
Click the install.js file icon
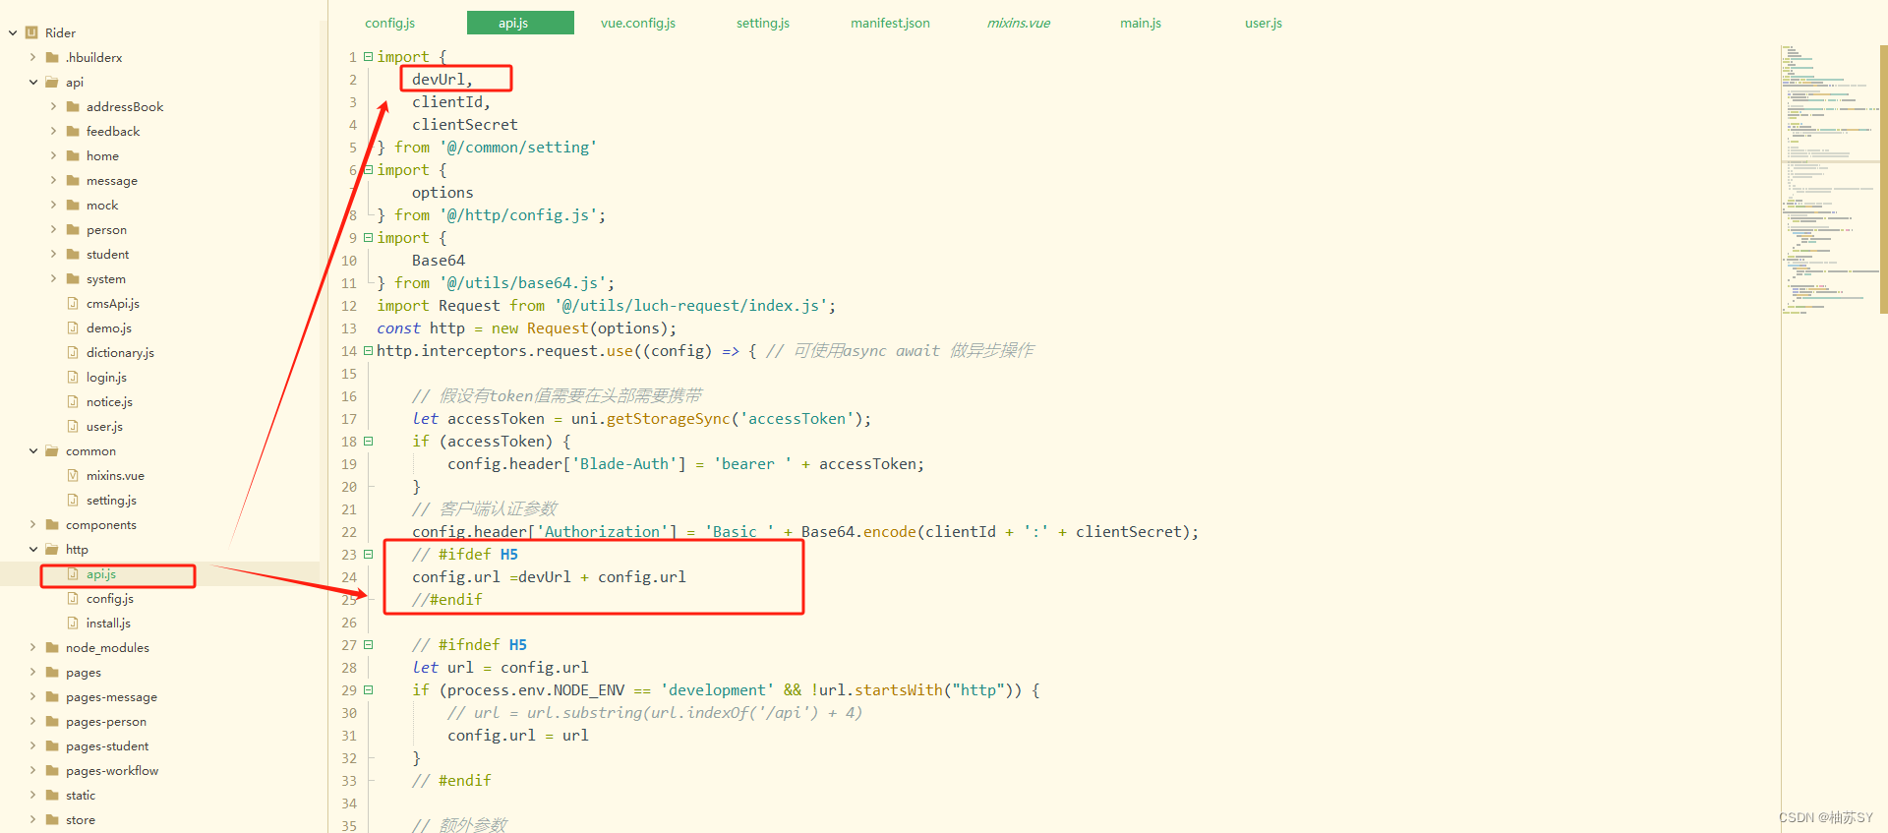[73, 624]
